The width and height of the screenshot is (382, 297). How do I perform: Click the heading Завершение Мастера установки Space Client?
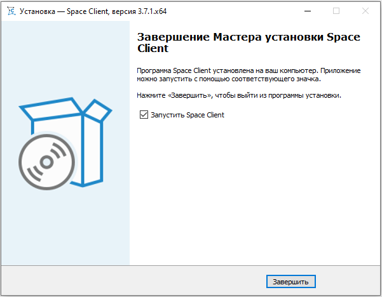(x=249, y=43)
